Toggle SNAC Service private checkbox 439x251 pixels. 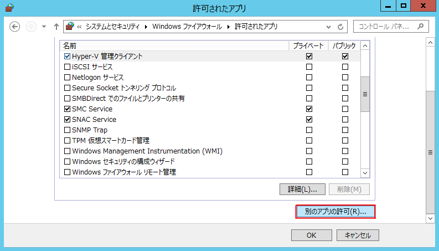pyautogui.click(x=309, y=119)
